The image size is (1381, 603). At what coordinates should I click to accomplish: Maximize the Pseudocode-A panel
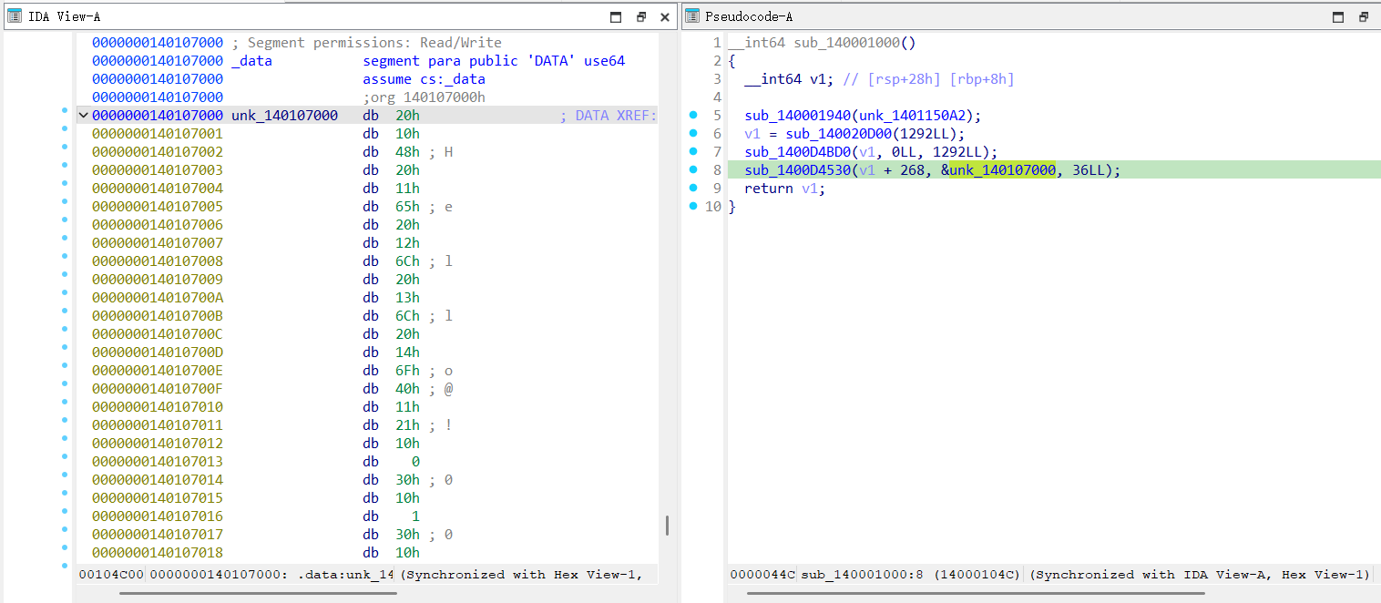[1338, 16]
